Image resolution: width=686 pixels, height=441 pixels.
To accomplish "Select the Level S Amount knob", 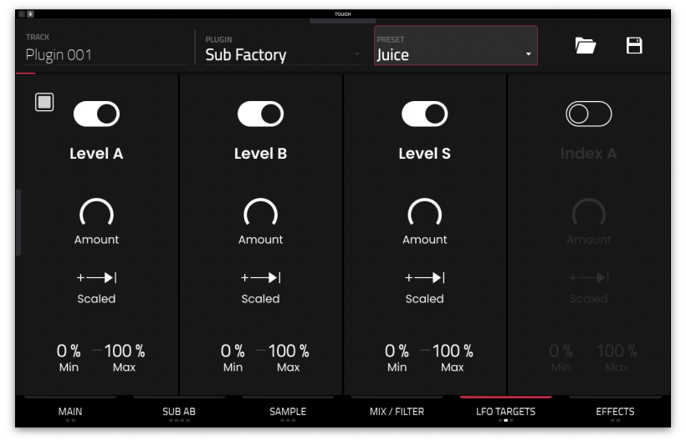I will click(424, 215).
